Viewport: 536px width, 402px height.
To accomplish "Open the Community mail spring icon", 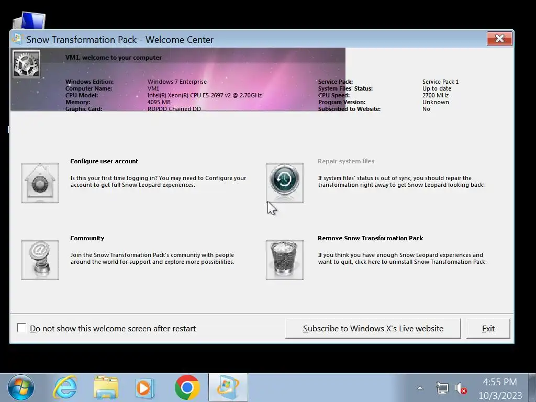I will click(x=40, y=260).
